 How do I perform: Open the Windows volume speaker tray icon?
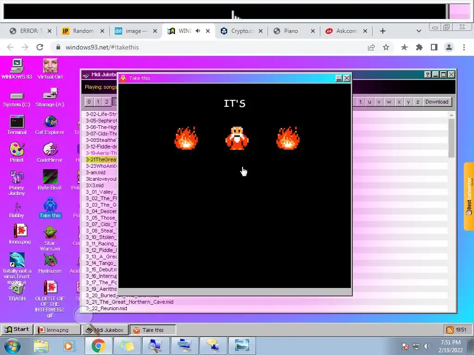point(427,346)
